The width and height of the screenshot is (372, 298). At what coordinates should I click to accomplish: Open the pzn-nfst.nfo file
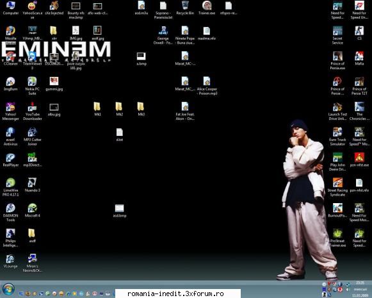359,185
